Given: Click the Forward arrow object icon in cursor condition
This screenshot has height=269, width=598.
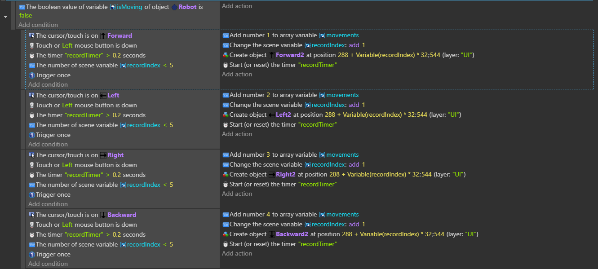Looking at the screenshot, I should [x=103, y=35].
